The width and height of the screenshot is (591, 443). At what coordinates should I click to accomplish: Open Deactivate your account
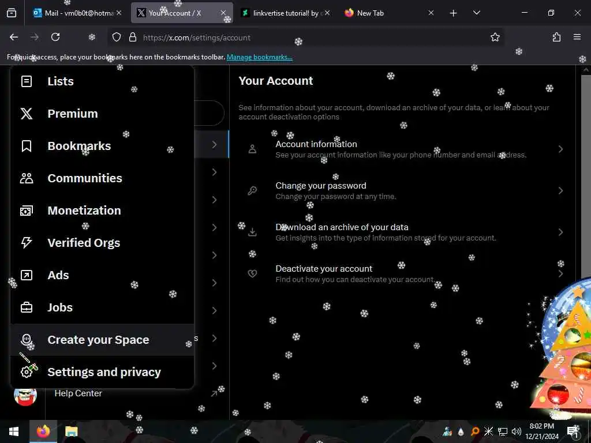[x=402, y=273]
